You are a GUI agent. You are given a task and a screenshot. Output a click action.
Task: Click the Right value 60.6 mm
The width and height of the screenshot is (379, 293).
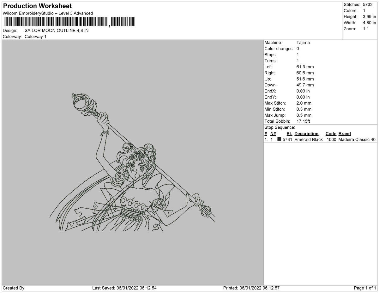coord(305,73)
